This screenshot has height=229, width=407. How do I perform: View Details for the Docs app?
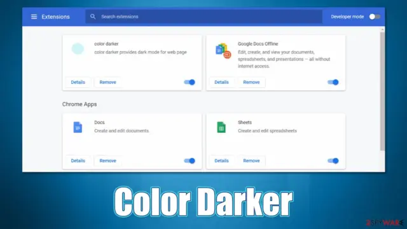point(78,161)
